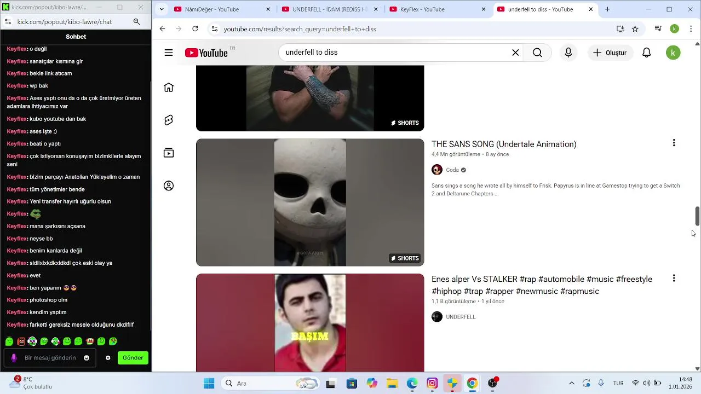Image resolution: width=701 pixels, height=394 pixels.
Task: Open the UNDERFELL channel name link
Action: (x=461, y=317)
